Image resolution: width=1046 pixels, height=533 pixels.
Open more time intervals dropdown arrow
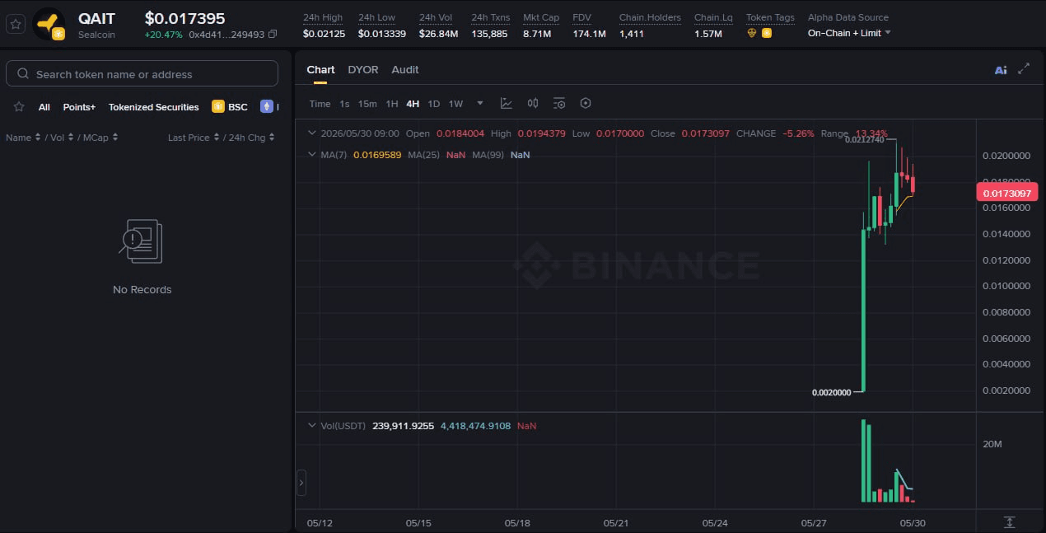[480, 104]
